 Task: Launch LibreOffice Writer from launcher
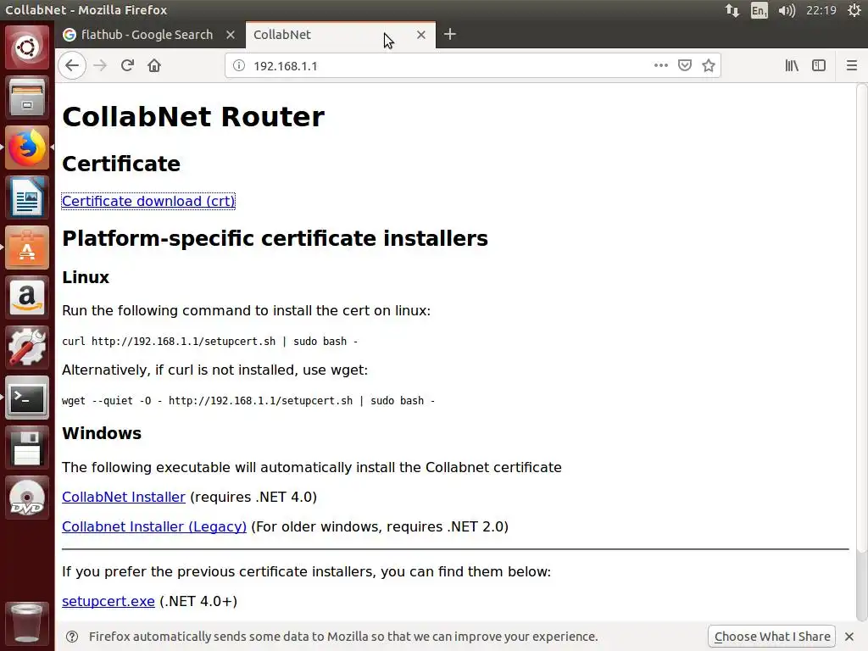pos(27,198)
